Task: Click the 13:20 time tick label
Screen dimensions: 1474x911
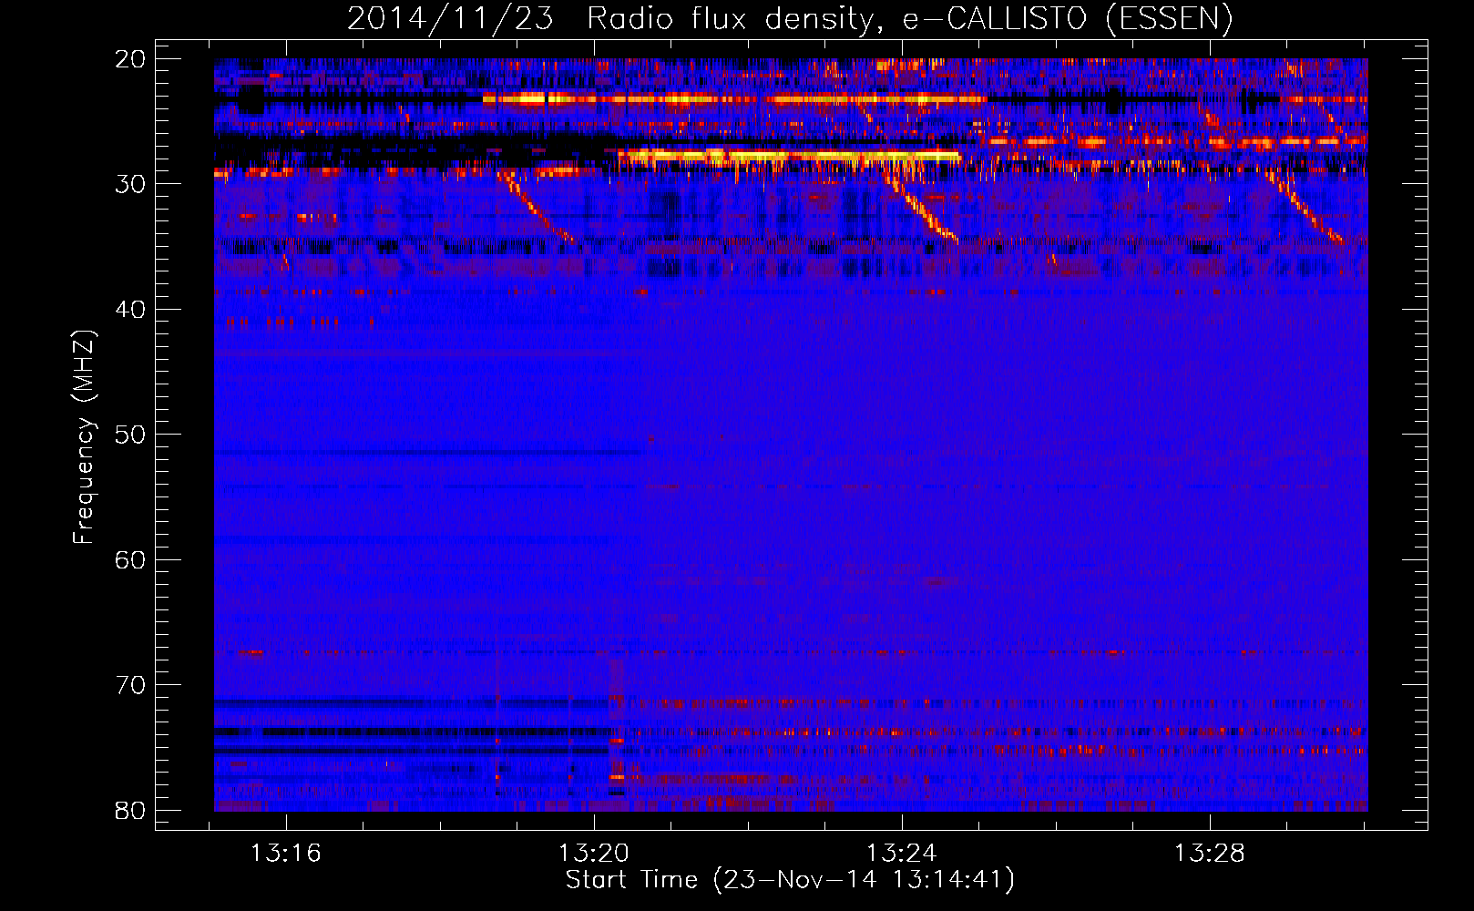Action: point(594,854)
